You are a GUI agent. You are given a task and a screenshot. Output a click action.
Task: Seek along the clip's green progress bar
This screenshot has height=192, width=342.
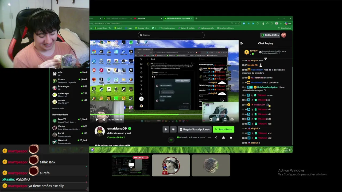tap(164, 115)
